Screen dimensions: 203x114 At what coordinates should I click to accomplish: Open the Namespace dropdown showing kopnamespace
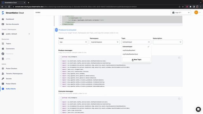[x=105, y=42]
